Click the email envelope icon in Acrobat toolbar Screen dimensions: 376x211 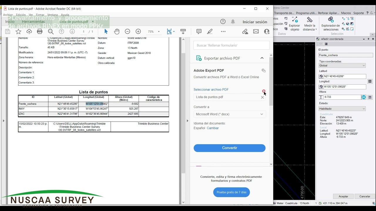tap(256, 31)
